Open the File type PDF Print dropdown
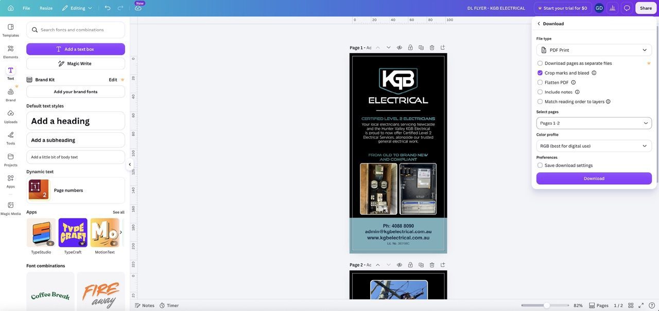The height and width of the screenshot is (311, 659). (594, 50)
